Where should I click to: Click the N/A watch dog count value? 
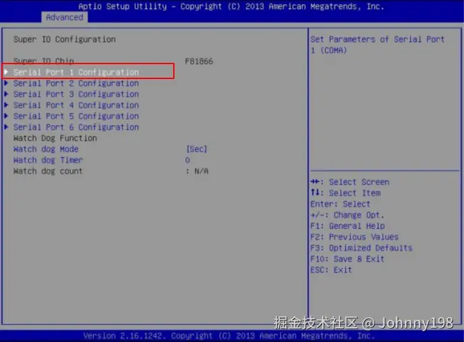click(x=202, y=171)
